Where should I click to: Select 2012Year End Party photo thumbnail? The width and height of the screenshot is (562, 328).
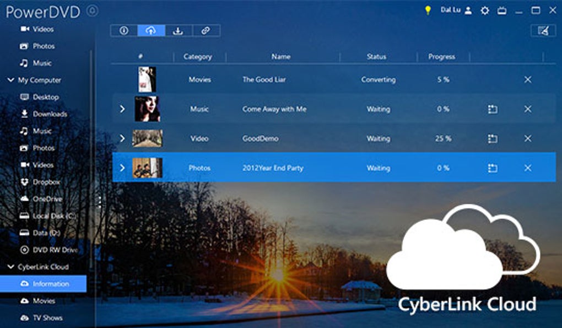pos(147,168)
